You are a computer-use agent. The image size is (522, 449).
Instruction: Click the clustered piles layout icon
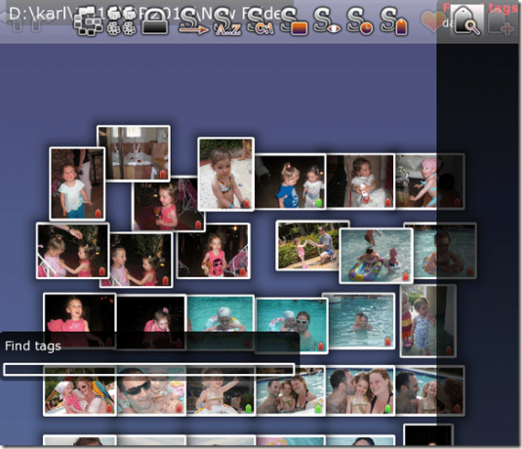122,21
